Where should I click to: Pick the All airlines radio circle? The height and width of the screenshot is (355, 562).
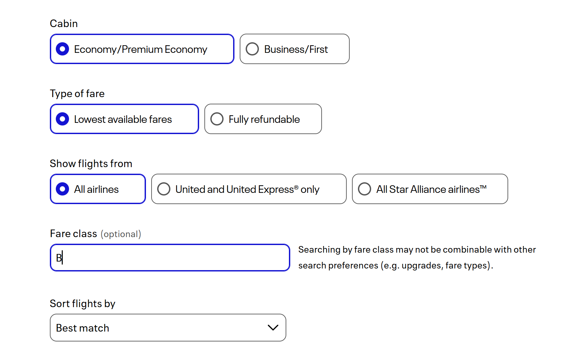(x=62, y=189)
